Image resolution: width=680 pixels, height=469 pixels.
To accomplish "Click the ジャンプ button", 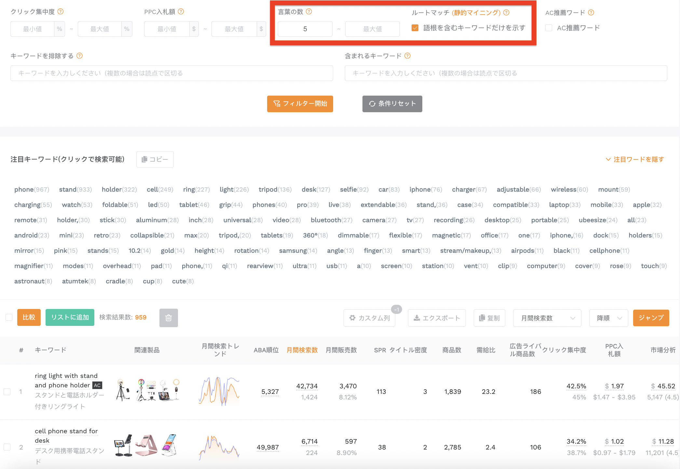I will [x=651, y=318].
